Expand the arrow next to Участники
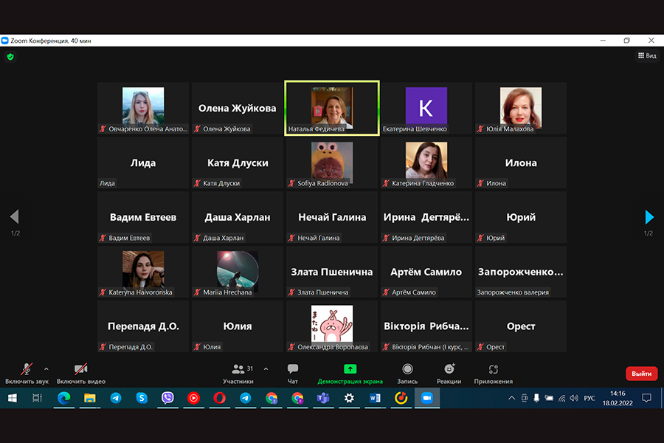The width and height of the screenshot is (664, 443). point(266,368)
